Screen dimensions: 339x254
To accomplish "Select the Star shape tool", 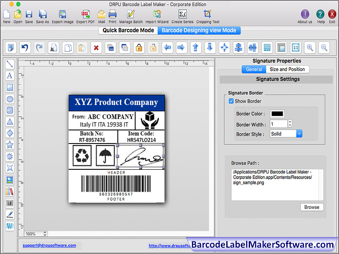I will [x=10, y=145].
